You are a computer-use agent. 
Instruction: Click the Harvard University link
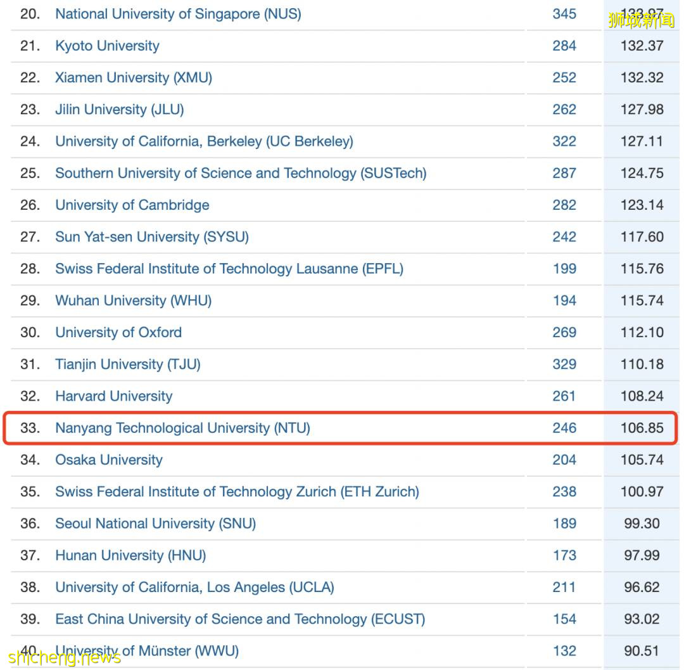click(x=113, y=396)
